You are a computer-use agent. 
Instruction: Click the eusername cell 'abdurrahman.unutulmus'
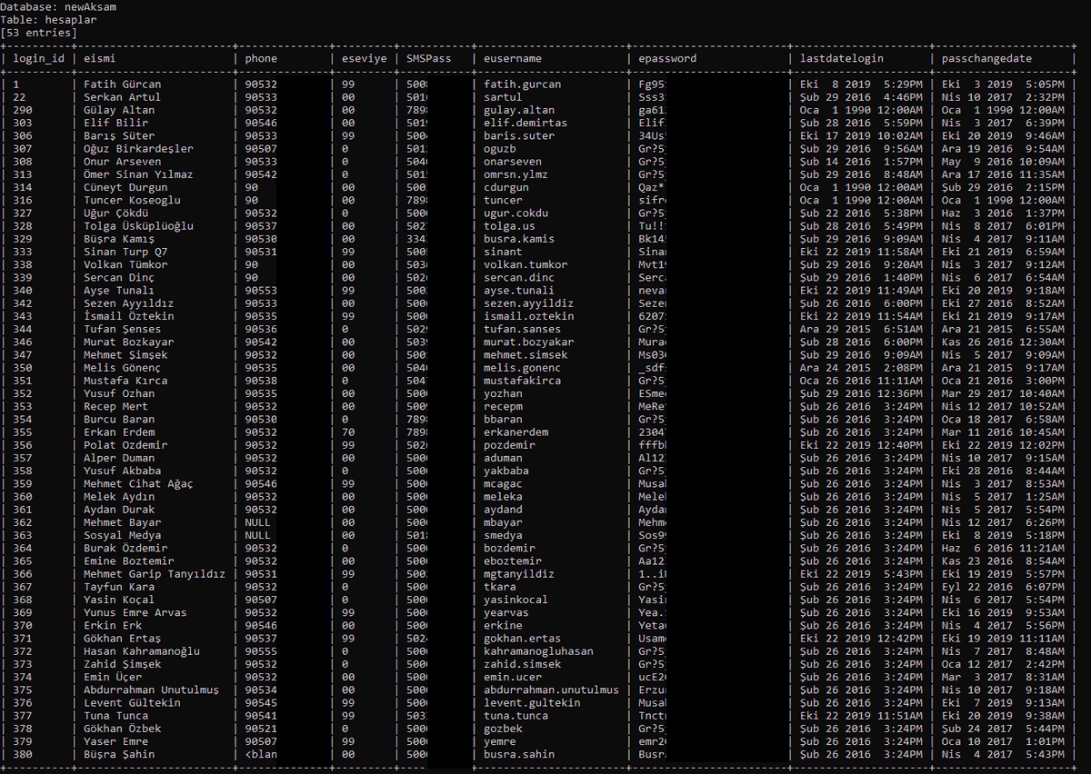552,690
